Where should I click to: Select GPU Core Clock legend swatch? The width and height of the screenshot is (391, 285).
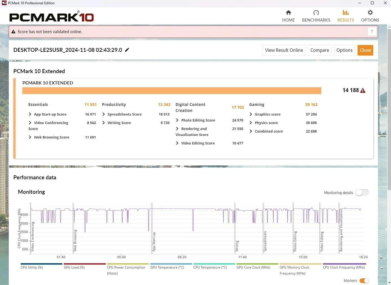[257, 264]
